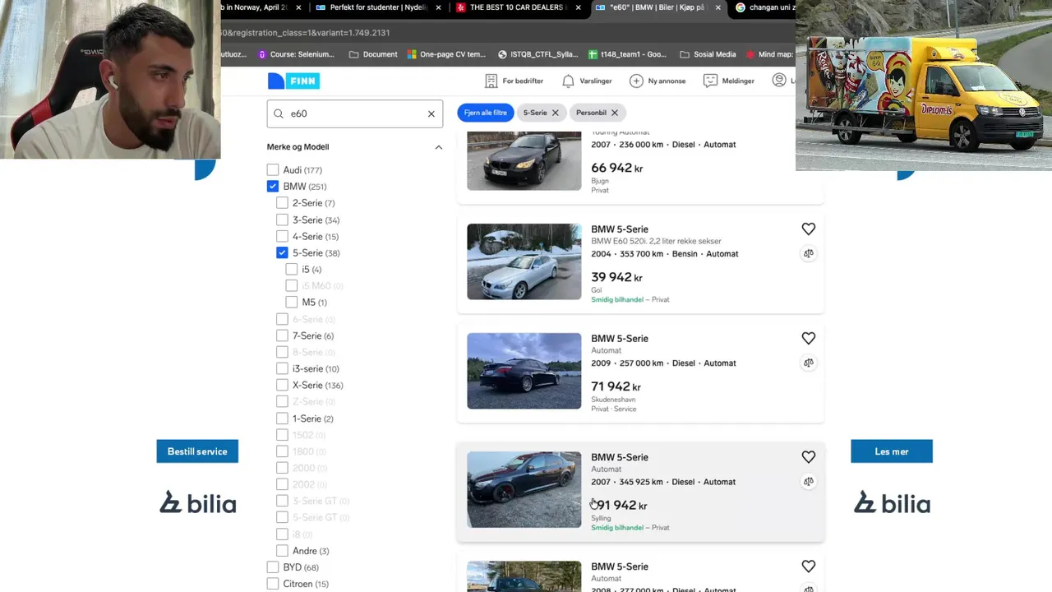Close THE BEST 10 CAR DEALERS tab
This screenshot has height=592, width=1052.
click(578, 7)
